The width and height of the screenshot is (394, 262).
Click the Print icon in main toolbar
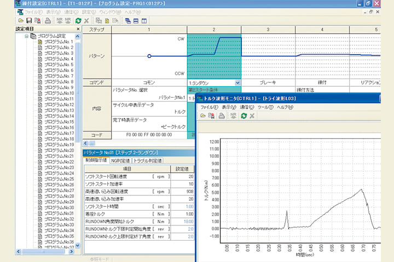tap(48, 21)
